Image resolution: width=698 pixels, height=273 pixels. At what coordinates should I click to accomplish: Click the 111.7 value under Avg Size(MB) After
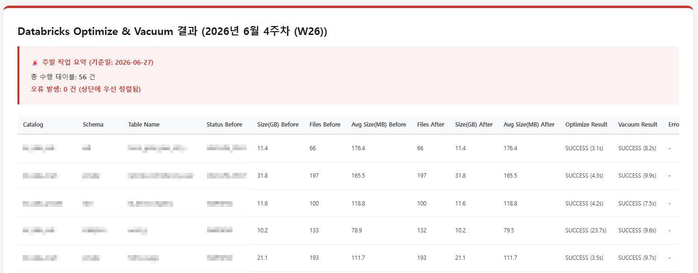[510, 258]
